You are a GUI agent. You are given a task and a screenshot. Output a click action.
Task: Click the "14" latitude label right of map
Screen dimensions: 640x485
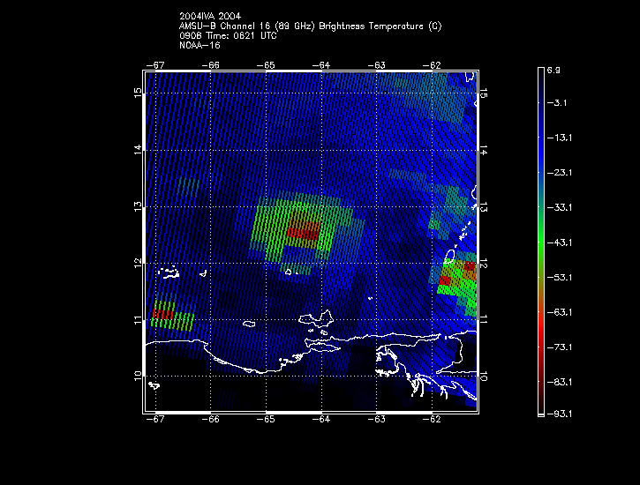(484, 150)
